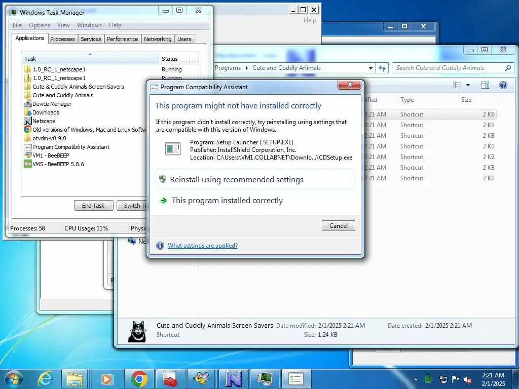Image resolution: width=519 pixels, height=389 pixels.
Task: Click the search magnifier icon
Action: click(x=508, y=68)
